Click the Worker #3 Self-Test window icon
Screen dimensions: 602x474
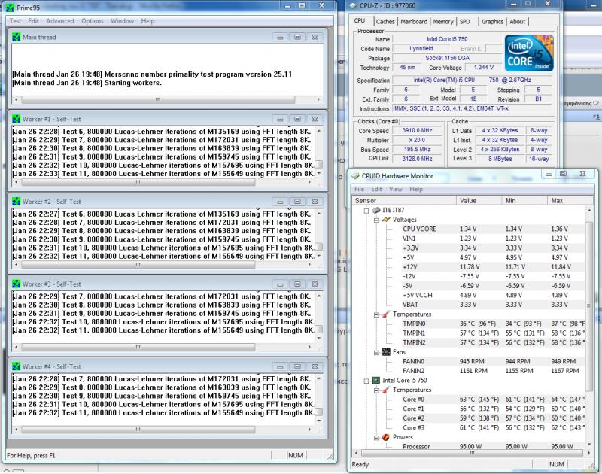pos(16,284)
